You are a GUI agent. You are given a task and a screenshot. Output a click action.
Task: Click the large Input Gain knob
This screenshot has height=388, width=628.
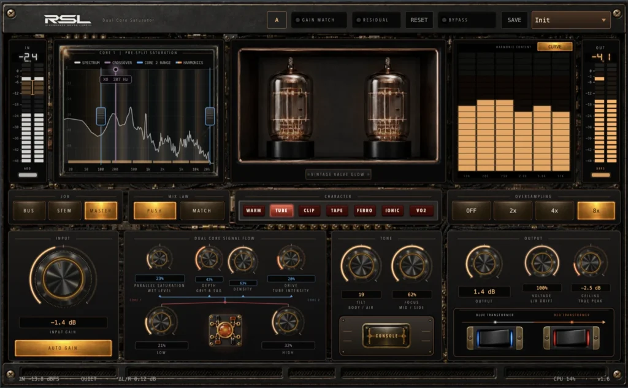[63, 277]
